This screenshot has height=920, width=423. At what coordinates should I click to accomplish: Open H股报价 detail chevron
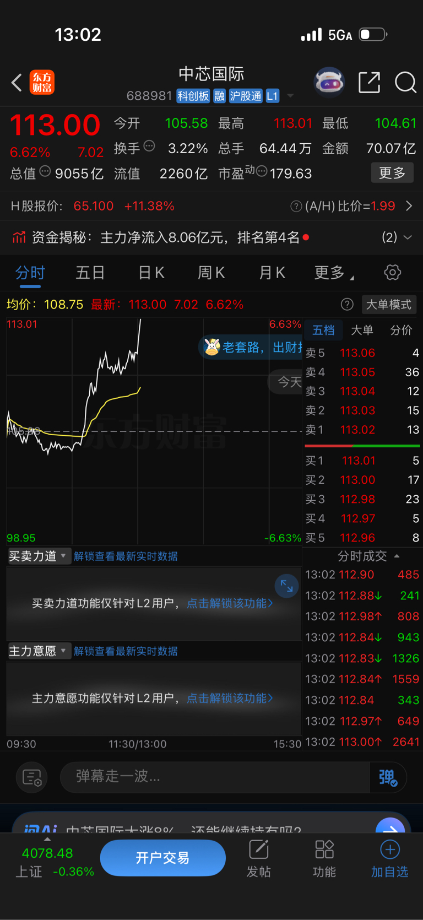[x=409, y=206]
